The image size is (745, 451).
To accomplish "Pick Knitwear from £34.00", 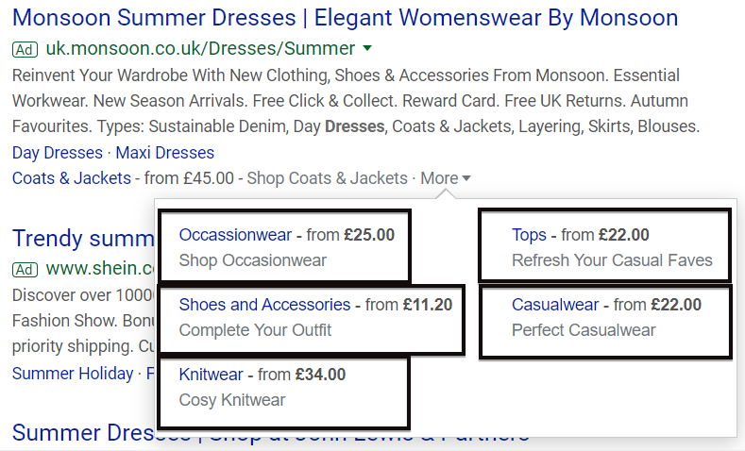I will (211, 375).
